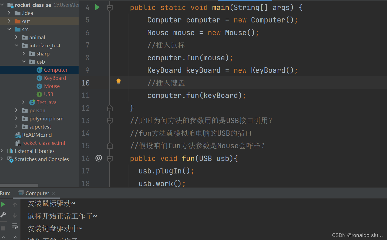This screenshot has height=240, width=387.
Task: Expand External Libraries node
Action: (2, 151)
